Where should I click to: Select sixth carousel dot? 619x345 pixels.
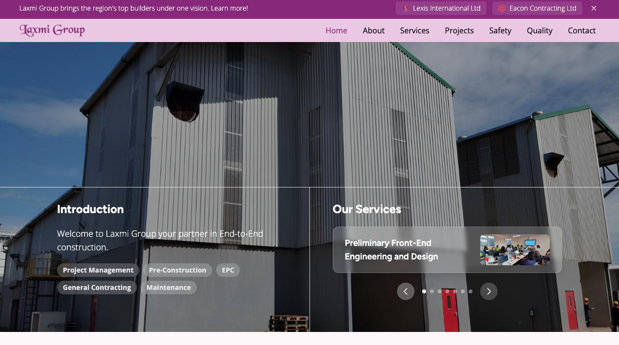pos(463,291)
